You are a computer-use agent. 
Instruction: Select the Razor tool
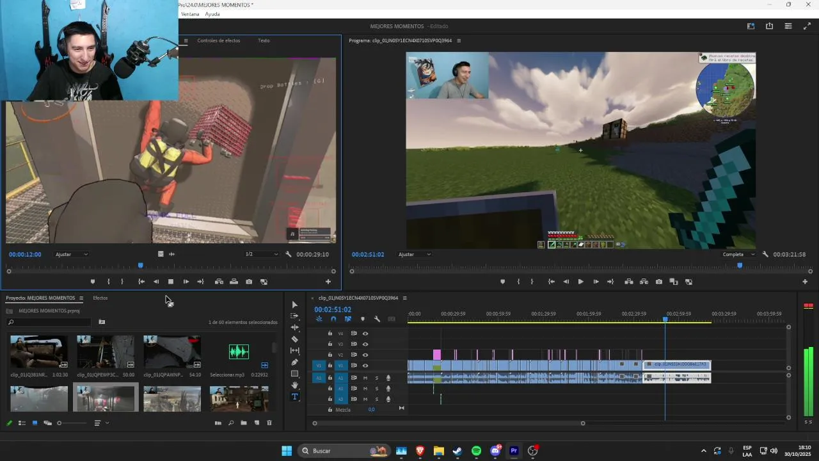[x=294, y=339]
